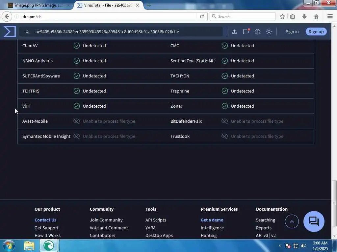This screenshot has width=337, height=252.
Task: Open the upload file icon
Action: pos(234,32)
